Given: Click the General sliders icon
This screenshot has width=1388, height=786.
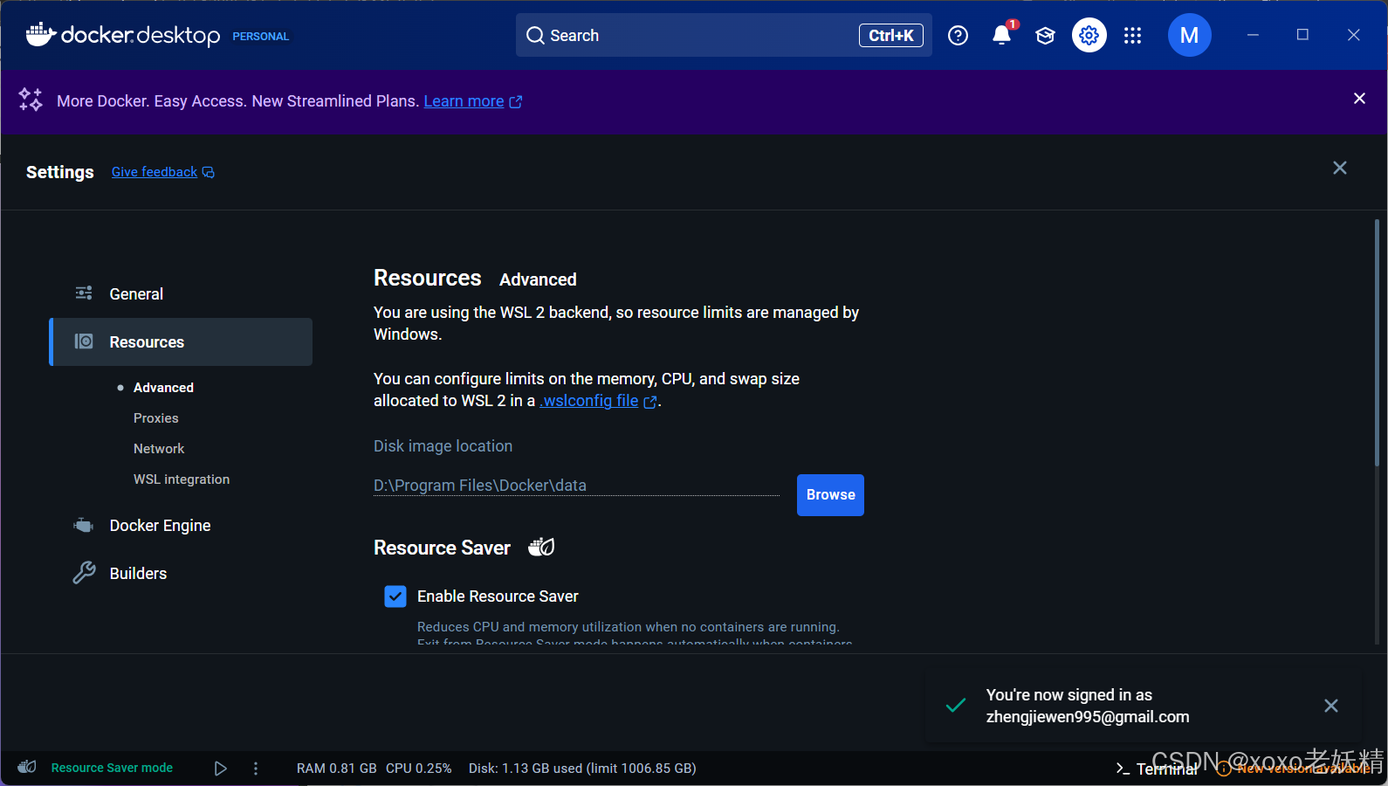Looking at the screenshot, I should (x=84, y=293).
